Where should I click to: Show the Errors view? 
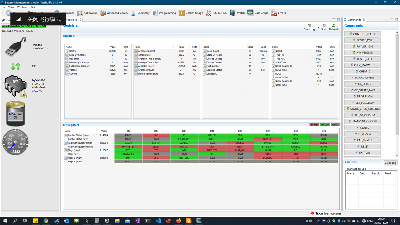(278, 13)
